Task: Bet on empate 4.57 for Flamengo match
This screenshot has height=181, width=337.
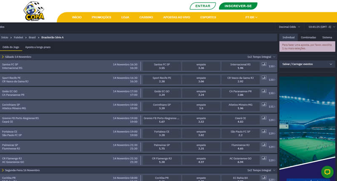Action: [201, 160]
